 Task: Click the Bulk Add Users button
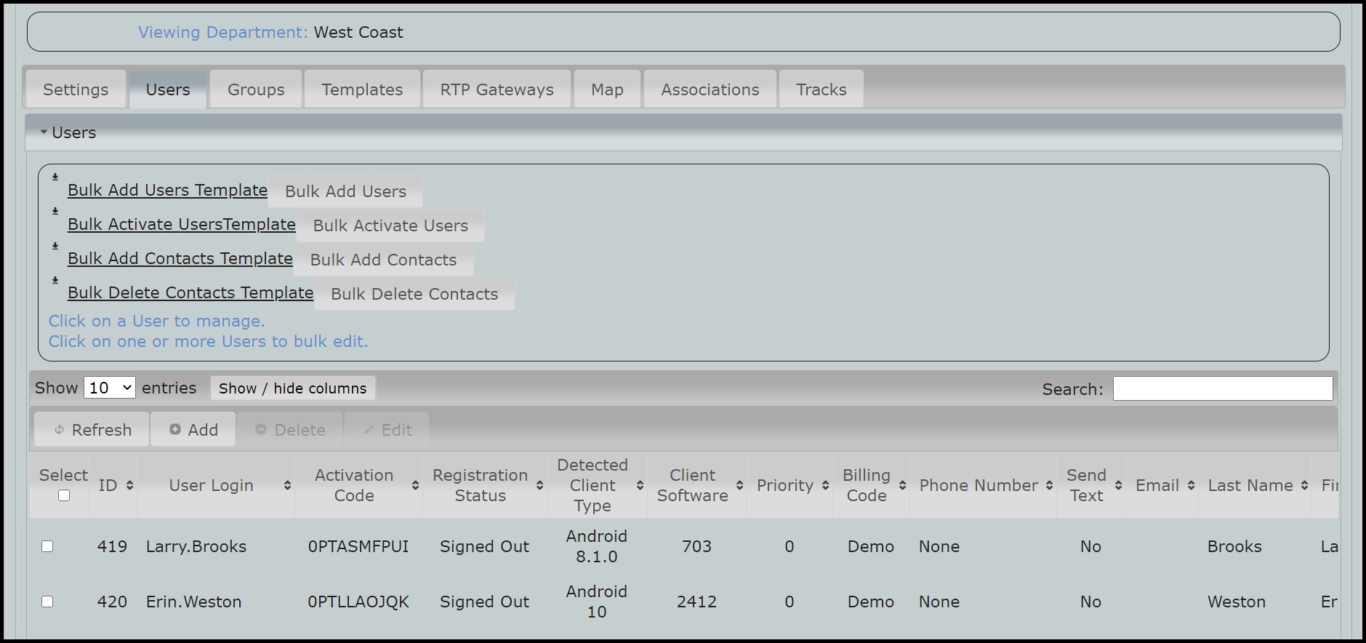pos(345,191)
